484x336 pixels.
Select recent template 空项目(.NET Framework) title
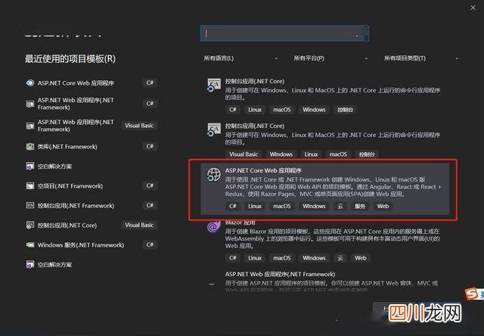click(70, 186)
